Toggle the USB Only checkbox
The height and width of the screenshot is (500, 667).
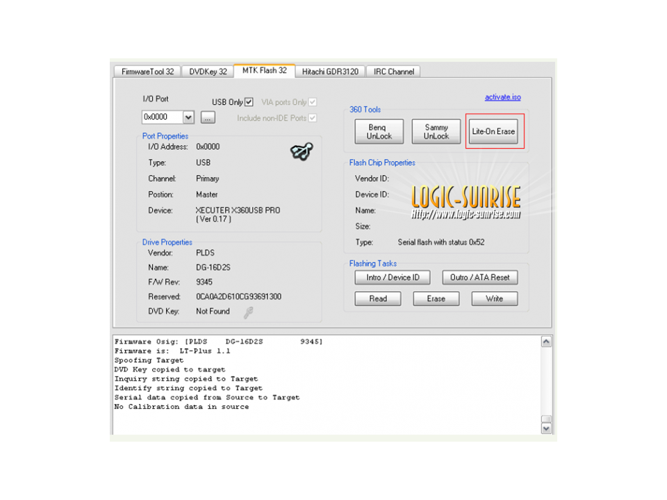tap(249, 102)
